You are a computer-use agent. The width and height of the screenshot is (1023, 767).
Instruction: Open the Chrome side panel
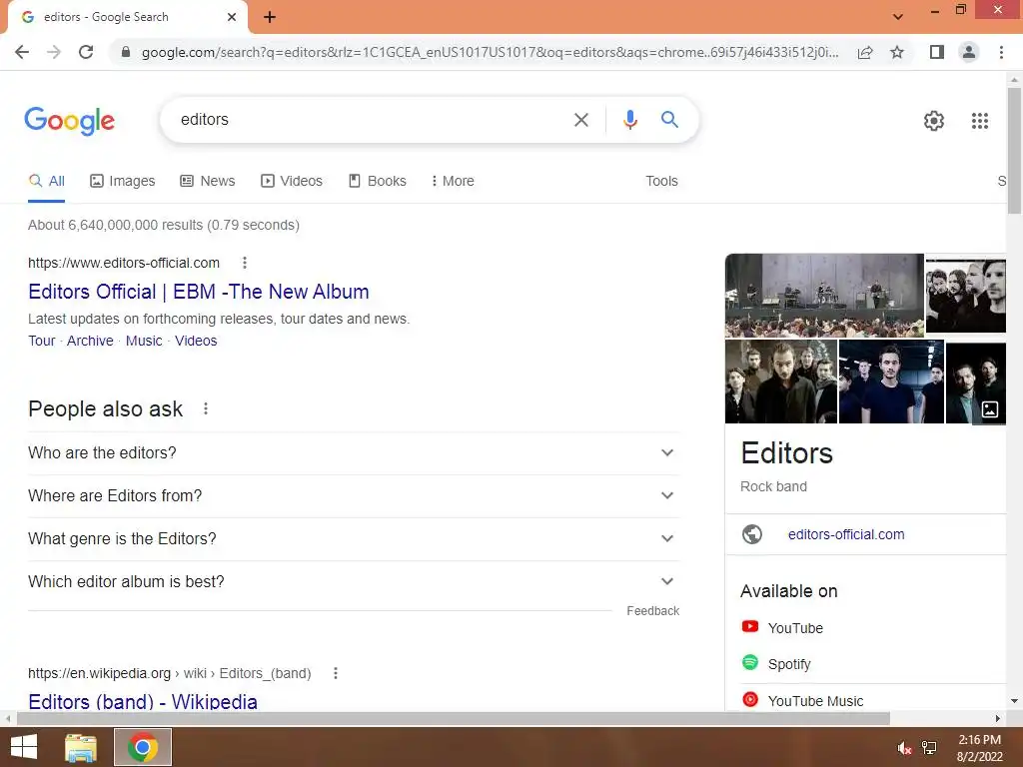click(x=937, y=52)
